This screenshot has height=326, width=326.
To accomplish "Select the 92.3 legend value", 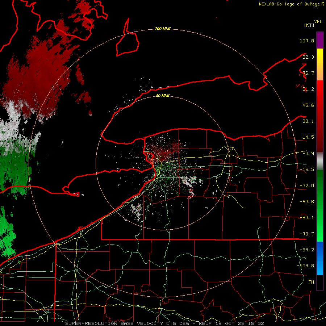I will point(308,57).
